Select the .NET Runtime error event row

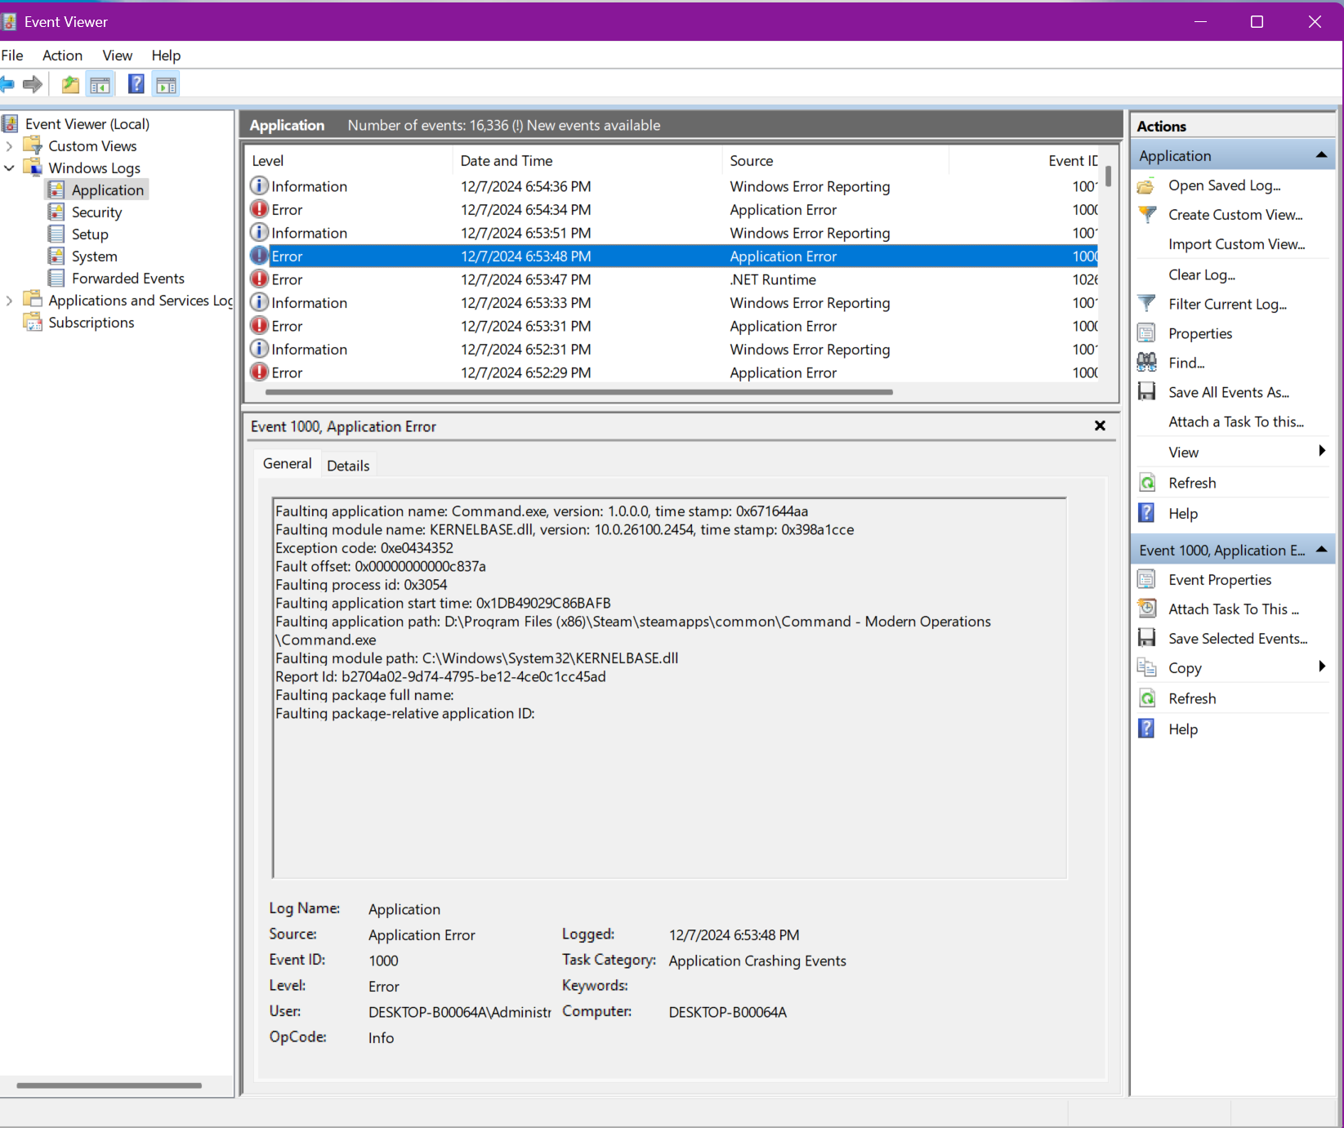click(x=673, y=279)
